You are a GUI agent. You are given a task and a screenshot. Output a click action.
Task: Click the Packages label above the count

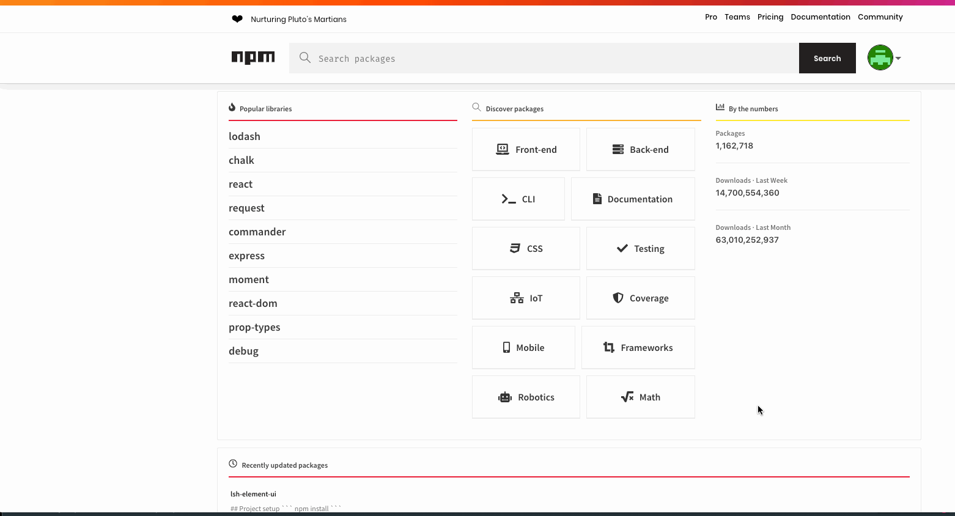730,133
